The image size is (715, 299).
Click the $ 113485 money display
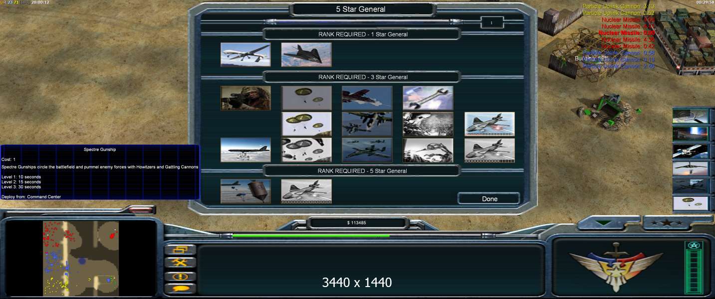click(x=357, y=223)
